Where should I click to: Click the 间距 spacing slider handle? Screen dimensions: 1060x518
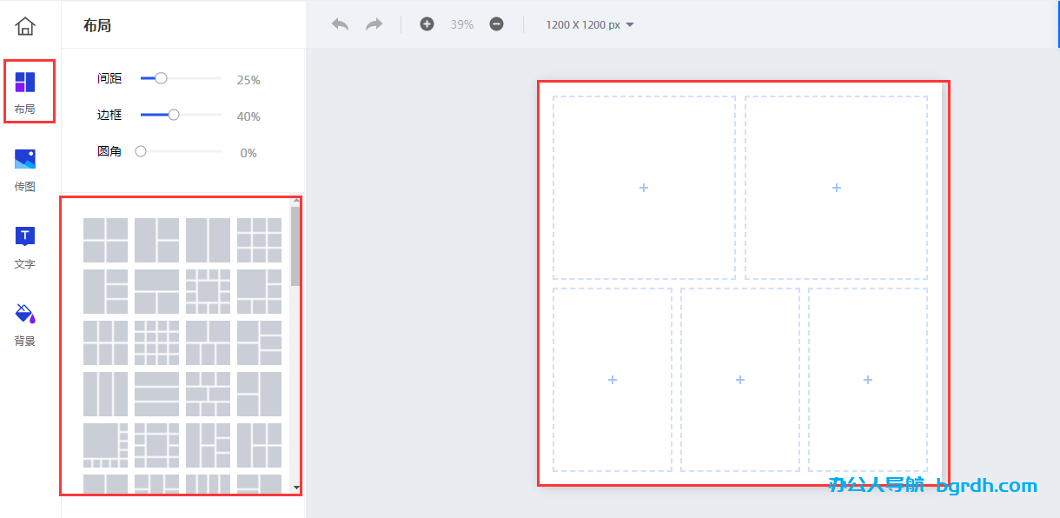(161, 78)
